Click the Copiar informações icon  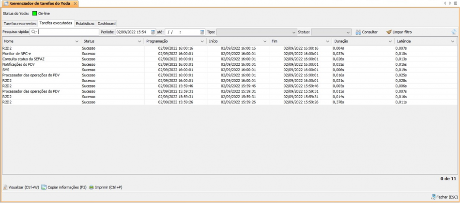coord(44,187)
